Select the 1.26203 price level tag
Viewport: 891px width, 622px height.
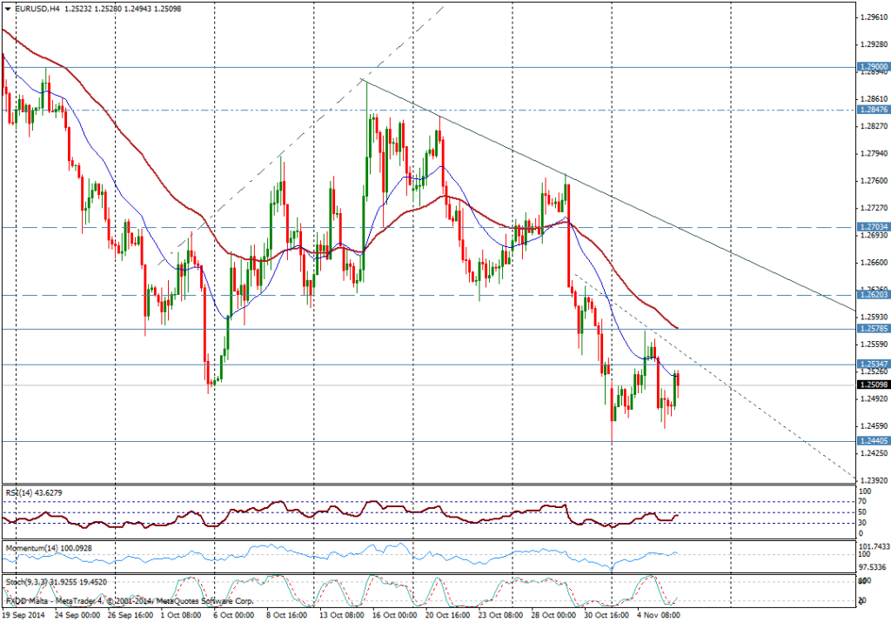873,295
